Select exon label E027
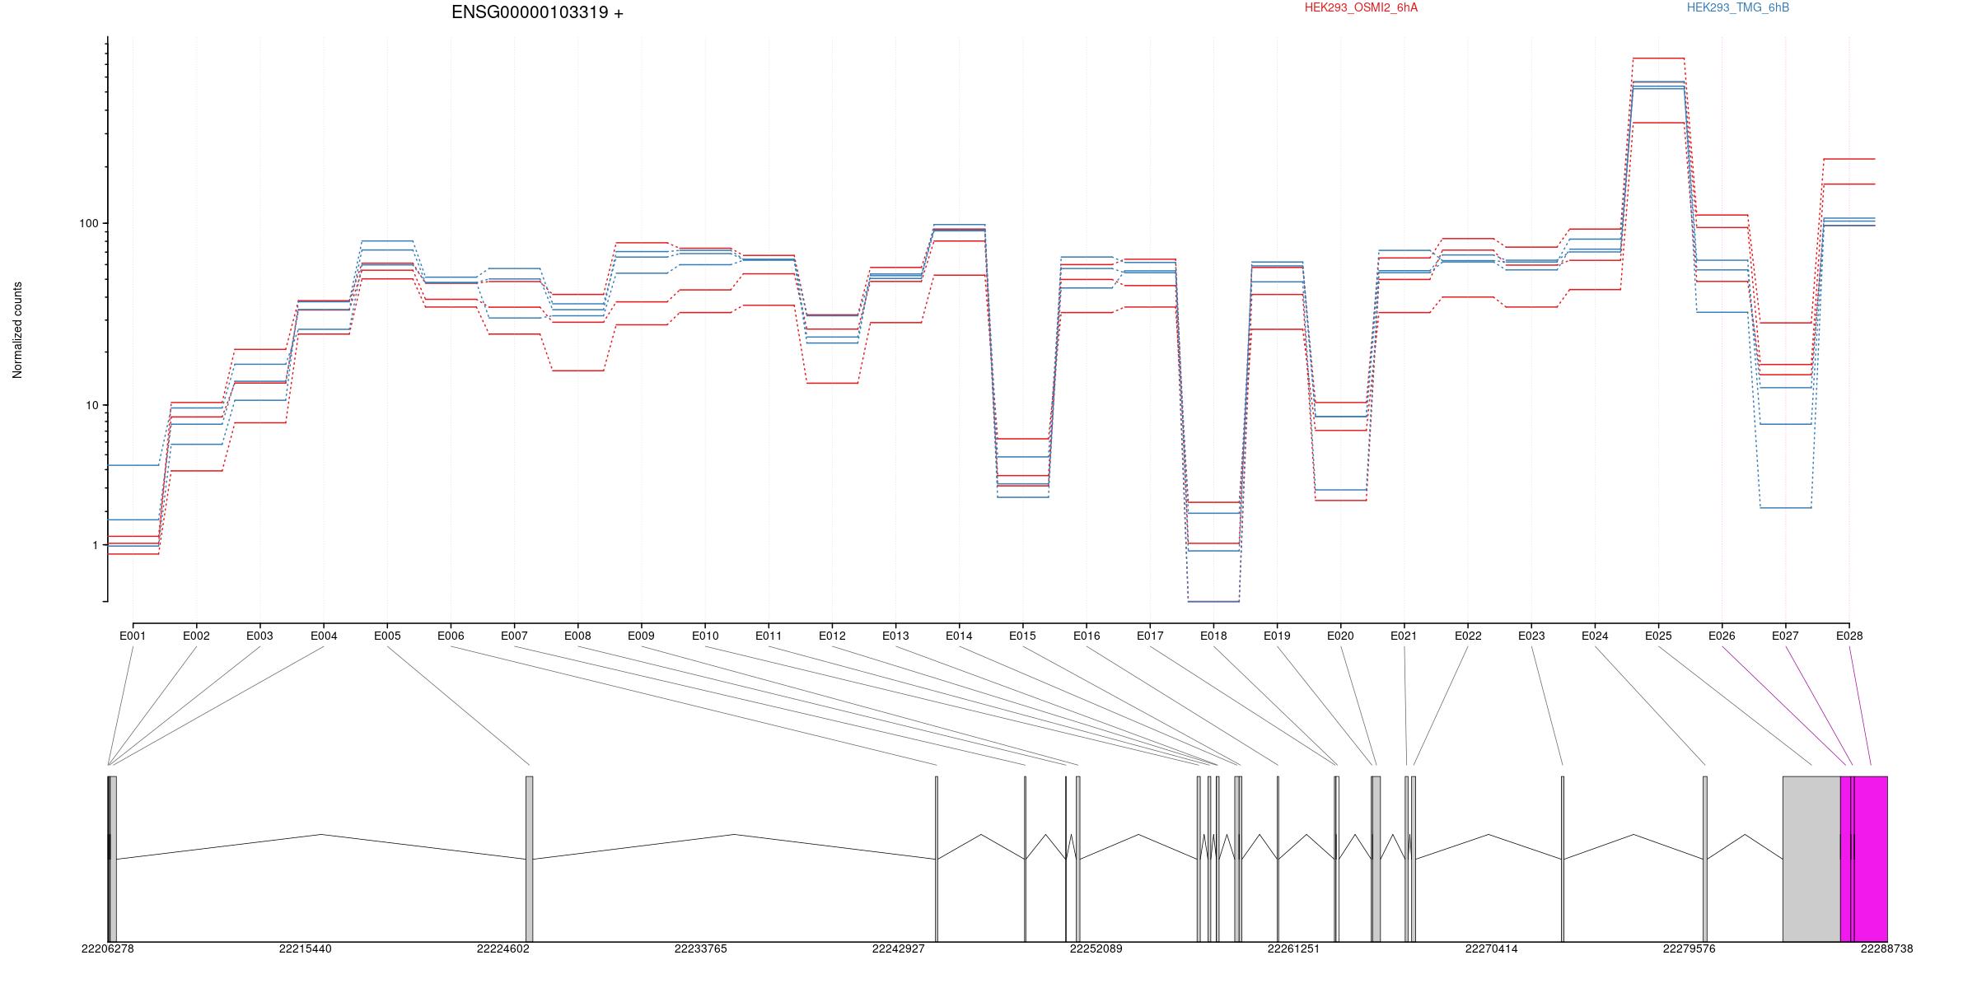 (x=1785, y=636)
